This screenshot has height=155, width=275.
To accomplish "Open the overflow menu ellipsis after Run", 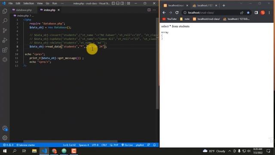I will coord(62,3).
